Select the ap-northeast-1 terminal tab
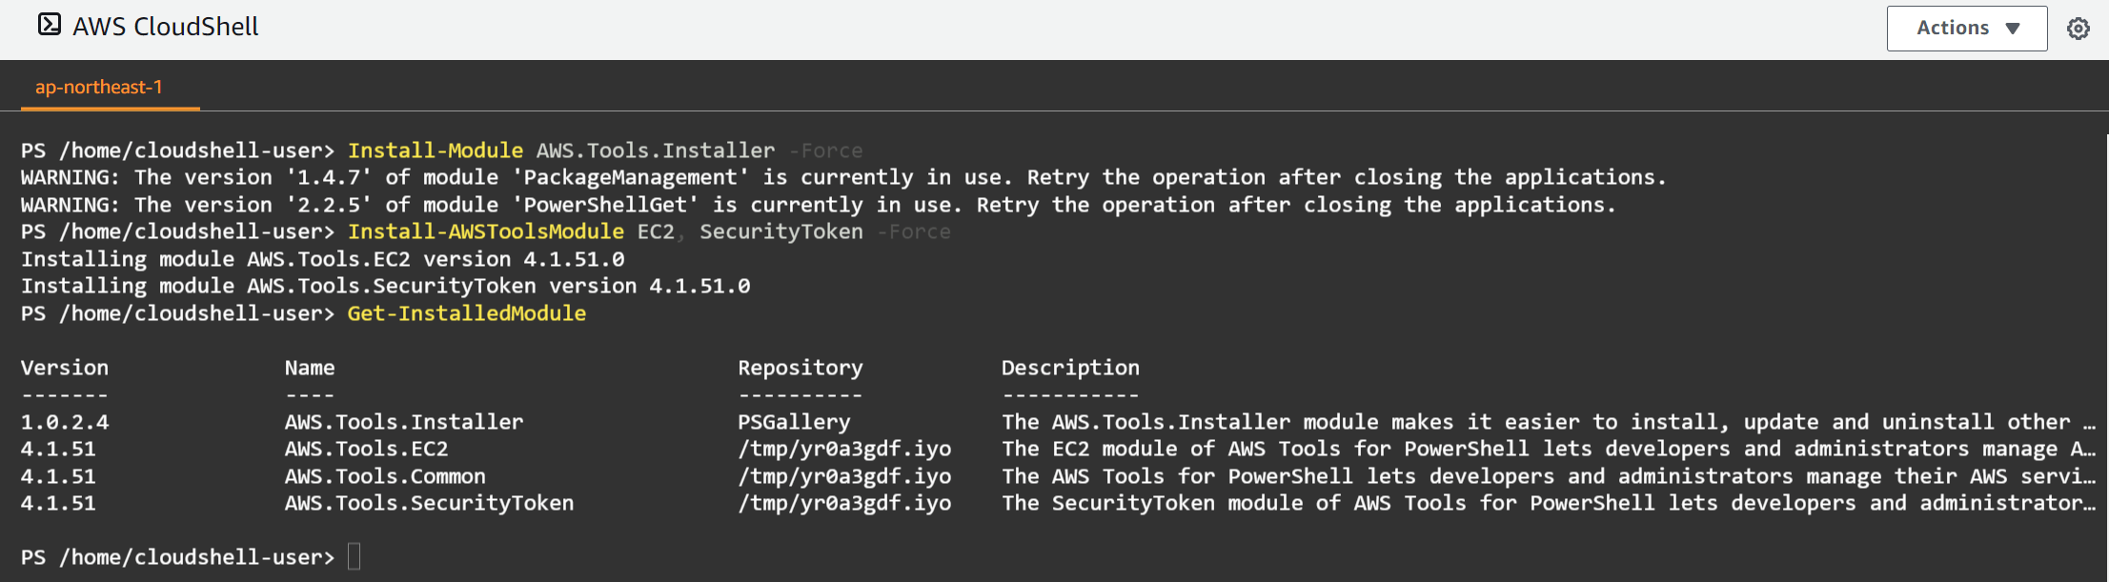The width and height of the screenshot is (2109, 582). point(99,88)
